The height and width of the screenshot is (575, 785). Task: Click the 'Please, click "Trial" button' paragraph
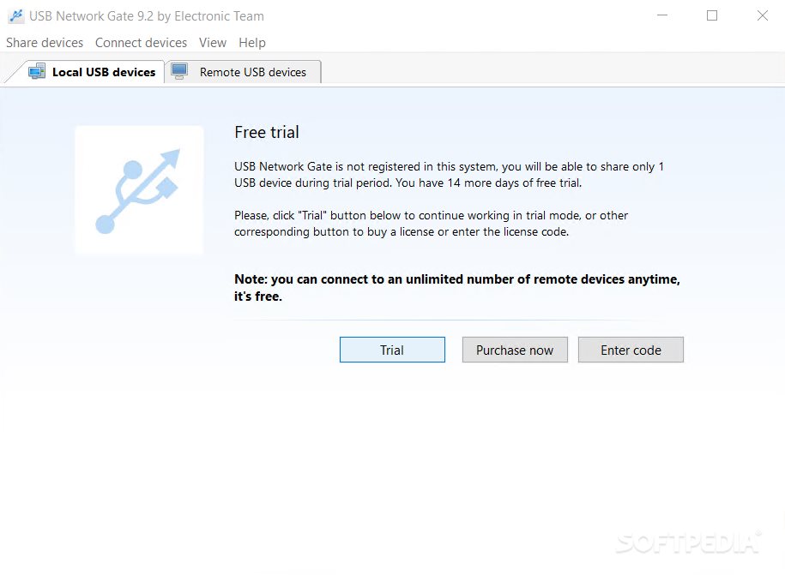tap(431, 224)
